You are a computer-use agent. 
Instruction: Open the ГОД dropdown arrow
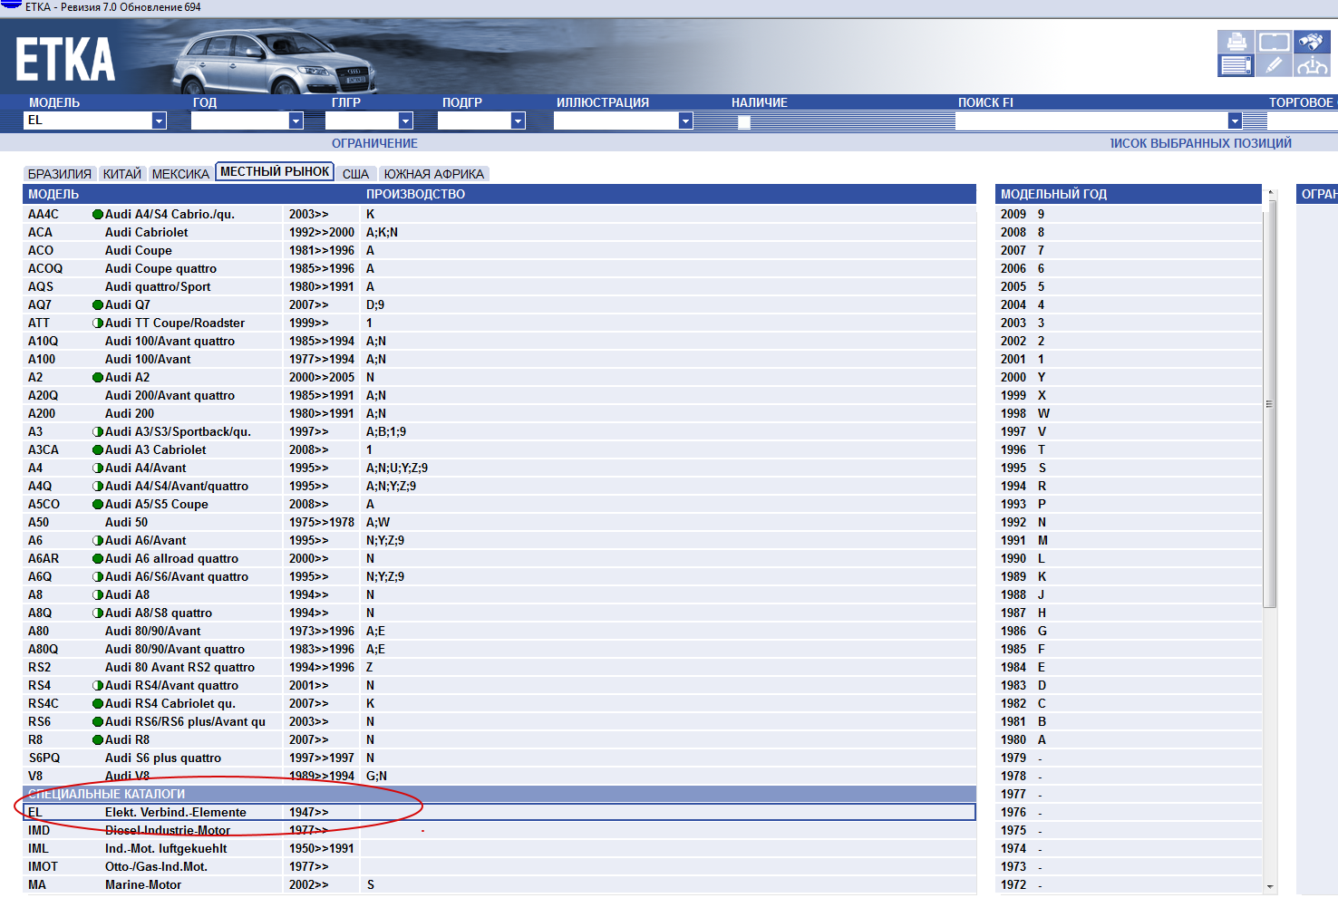tap(296, 121)
